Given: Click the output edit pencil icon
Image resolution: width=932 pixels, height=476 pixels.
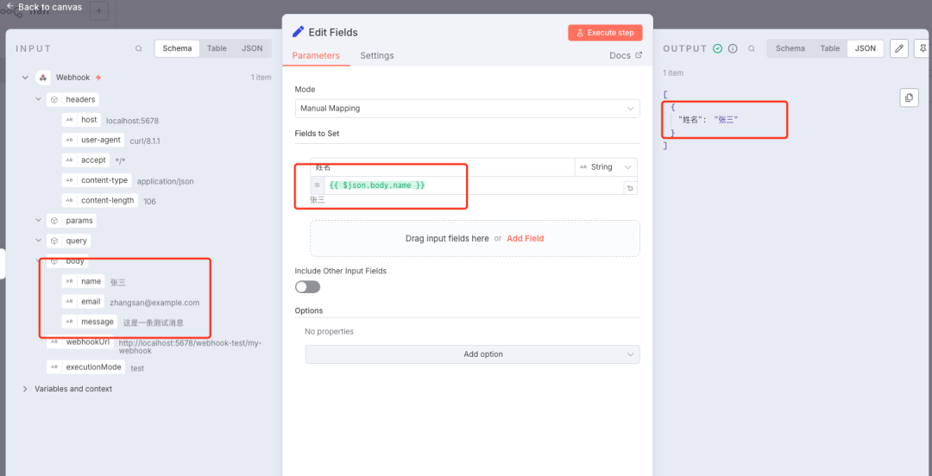Looking at the screenshot, I should coord(898,49).
